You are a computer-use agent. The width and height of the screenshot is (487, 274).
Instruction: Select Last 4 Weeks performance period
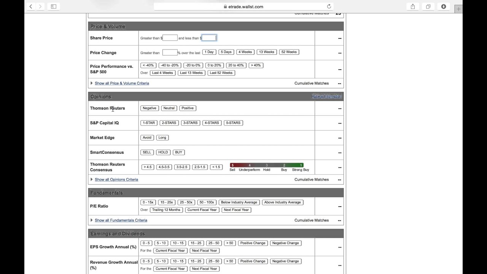pos(162,73)
